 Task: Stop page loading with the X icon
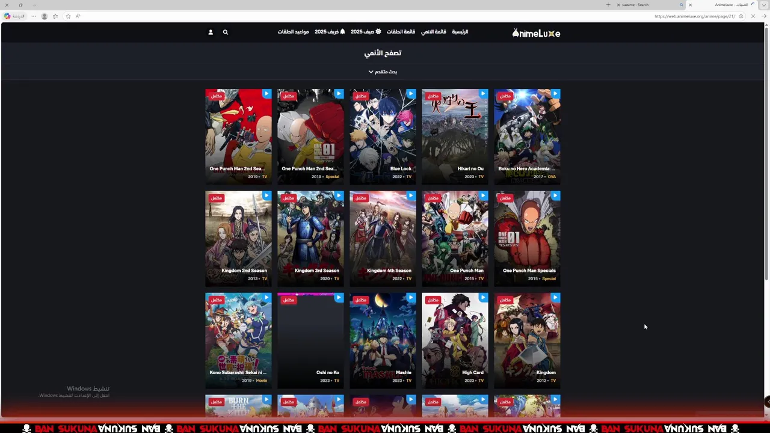(753, 16)
